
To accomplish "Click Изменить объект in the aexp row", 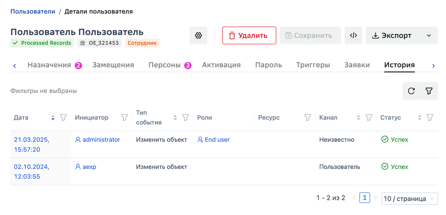I will 161,167.
